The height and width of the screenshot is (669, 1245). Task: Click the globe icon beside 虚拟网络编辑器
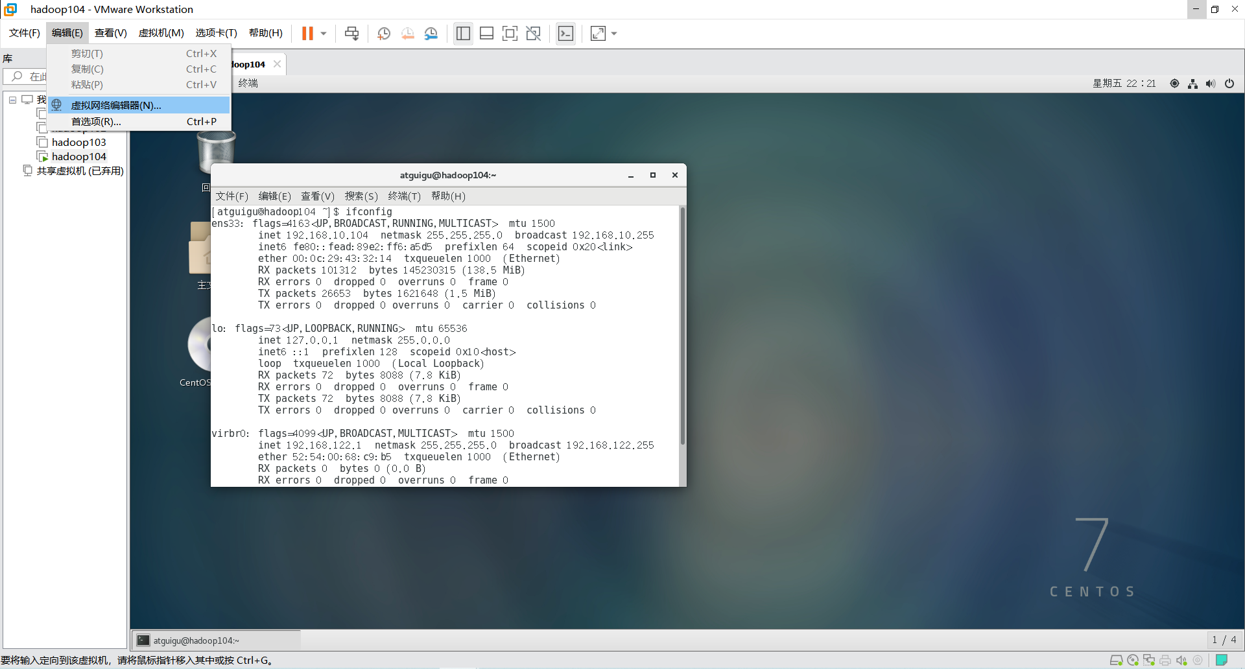point(57,105)
